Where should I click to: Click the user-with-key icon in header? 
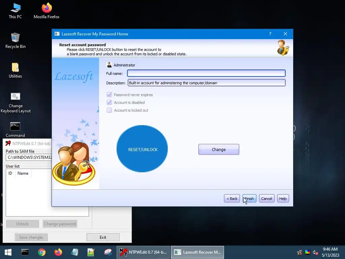coord(283,48)
